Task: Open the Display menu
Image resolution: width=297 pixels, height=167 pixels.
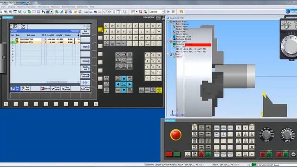Action: [11, 7]
